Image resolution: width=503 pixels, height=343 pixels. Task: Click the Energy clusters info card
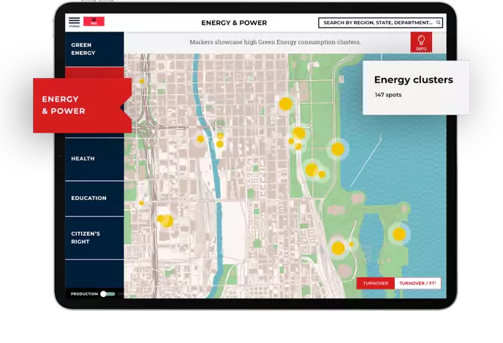click(x=415, y=87)
